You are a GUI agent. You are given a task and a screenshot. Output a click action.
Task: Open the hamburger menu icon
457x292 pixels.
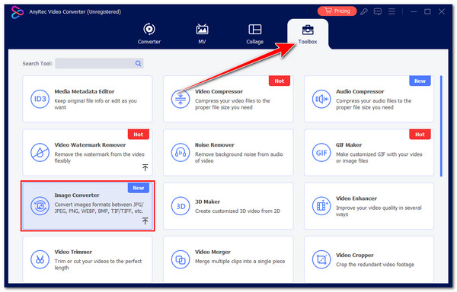pos(391,11)
